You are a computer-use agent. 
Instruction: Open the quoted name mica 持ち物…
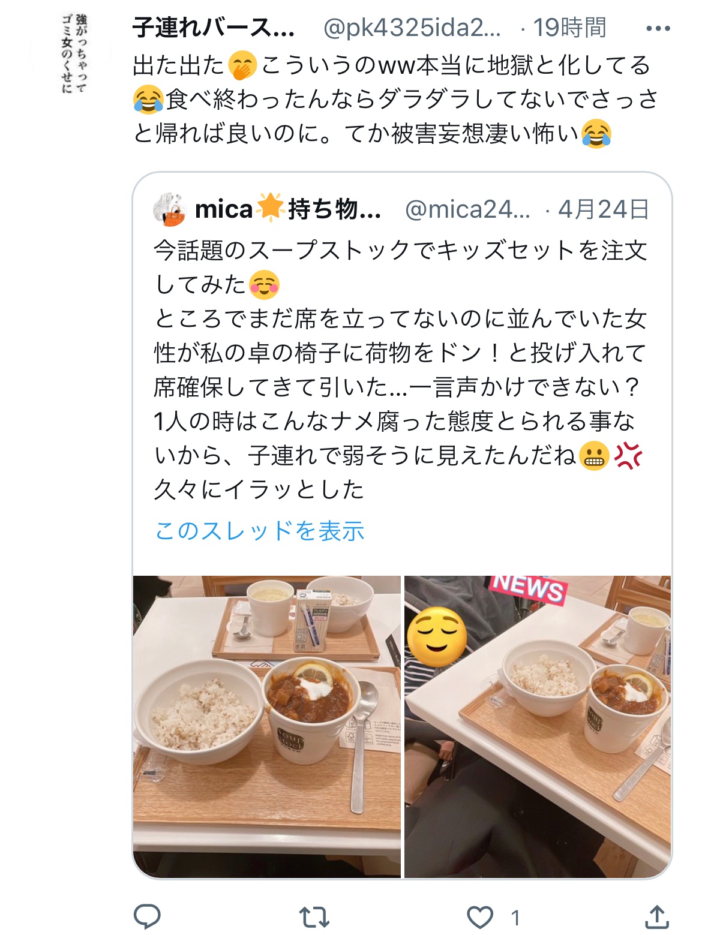[288, 209]
